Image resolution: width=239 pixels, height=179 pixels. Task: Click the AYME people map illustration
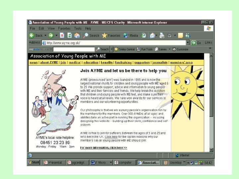click(x=55, y=102)
